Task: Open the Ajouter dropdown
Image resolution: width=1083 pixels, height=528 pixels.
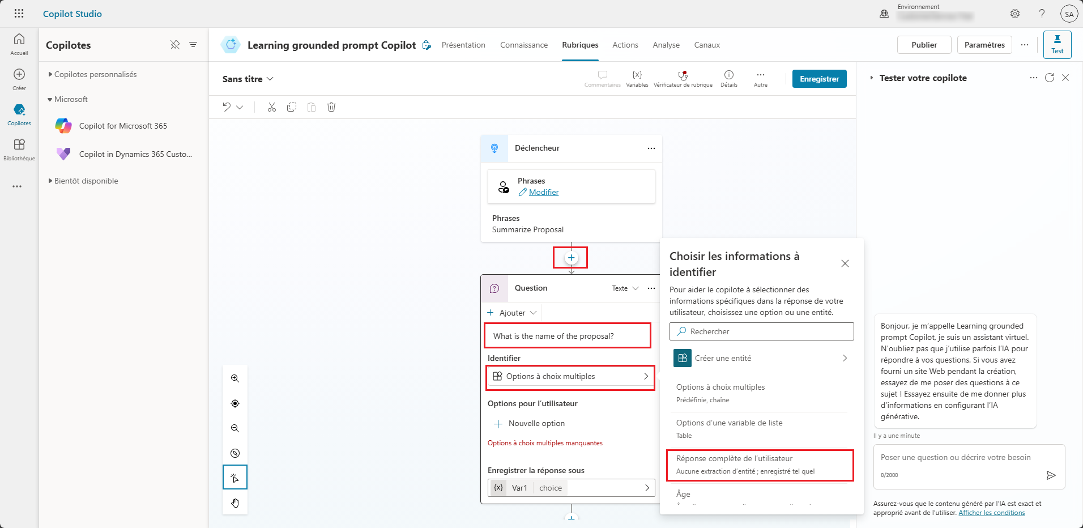Action: [x=512, y=313]
